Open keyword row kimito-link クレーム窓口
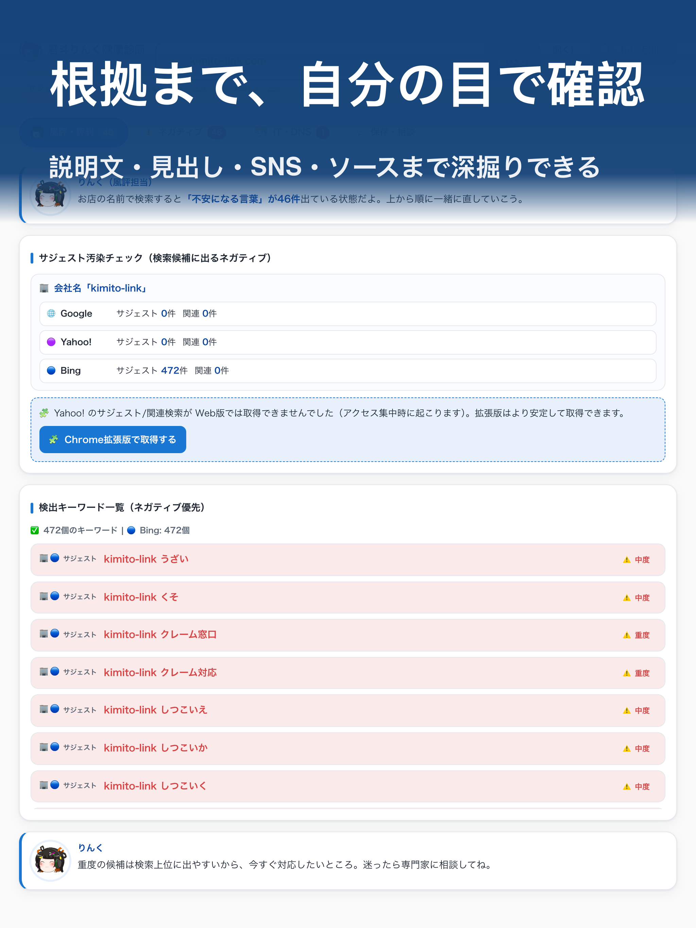This screenshot has width=696, height=928. point(348,635)
